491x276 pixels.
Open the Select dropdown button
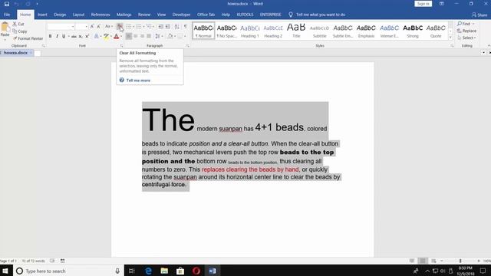click(466, 38)
